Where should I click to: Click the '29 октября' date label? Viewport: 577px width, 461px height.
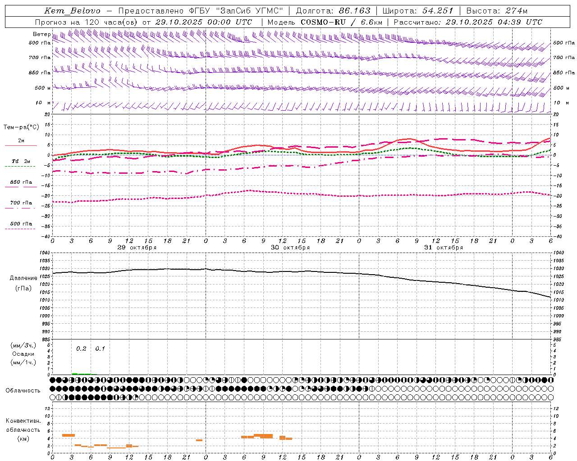pyautogui.click(x=137, y=248)
